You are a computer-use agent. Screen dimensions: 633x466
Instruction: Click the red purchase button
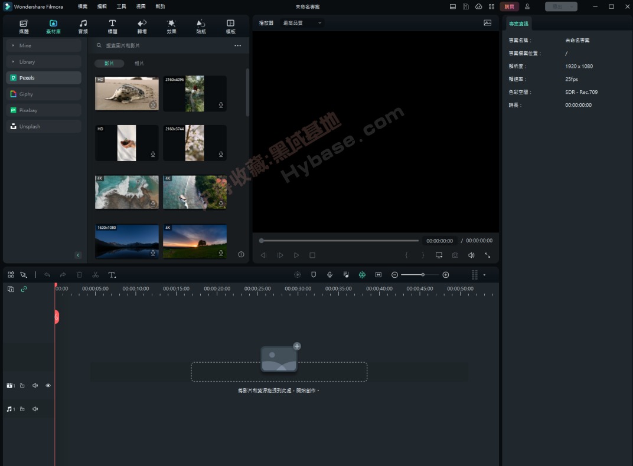click(509, 6)
